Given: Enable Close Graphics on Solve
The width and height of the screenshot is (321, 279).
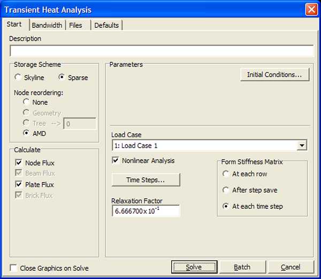Looking at the screenshot, I should click(13, 268).
